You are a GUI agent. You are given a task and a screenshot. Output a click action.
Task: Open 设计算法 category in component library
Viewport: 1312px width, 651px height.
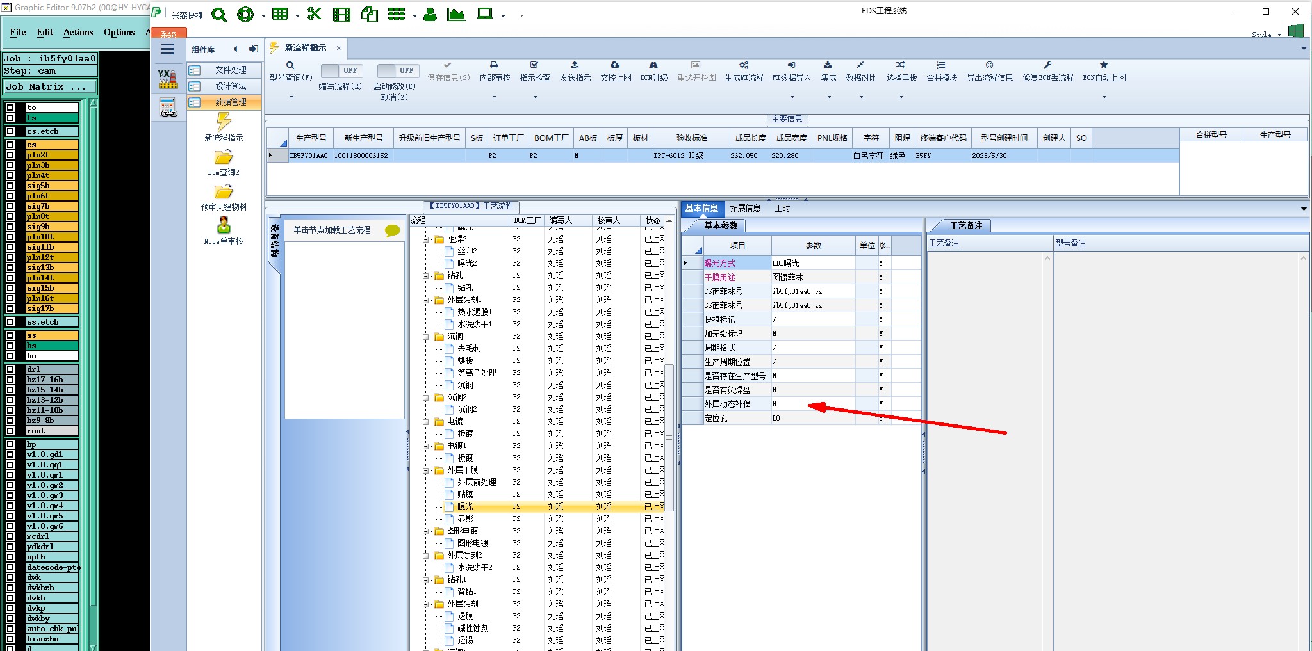224,86
